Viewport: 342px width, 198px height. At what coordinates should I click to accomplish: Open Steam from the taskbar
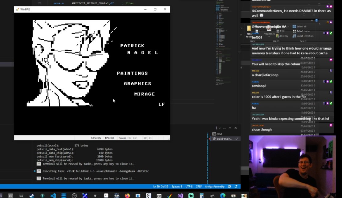32,196
